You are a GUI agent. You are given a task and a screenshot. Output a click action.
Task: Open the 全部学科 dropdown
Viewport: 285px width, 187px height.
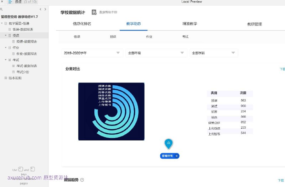point(214,53)
